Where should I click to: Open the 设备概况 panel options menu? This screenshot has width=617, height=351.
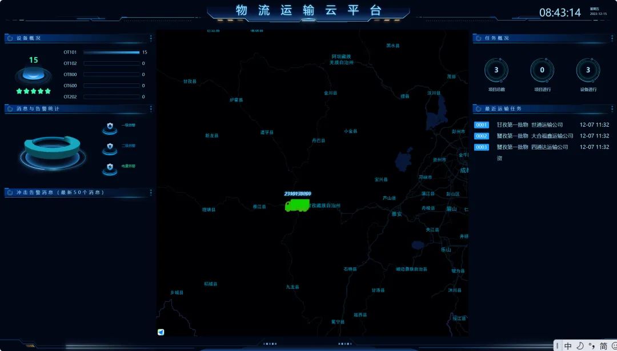tap(151, 38)
